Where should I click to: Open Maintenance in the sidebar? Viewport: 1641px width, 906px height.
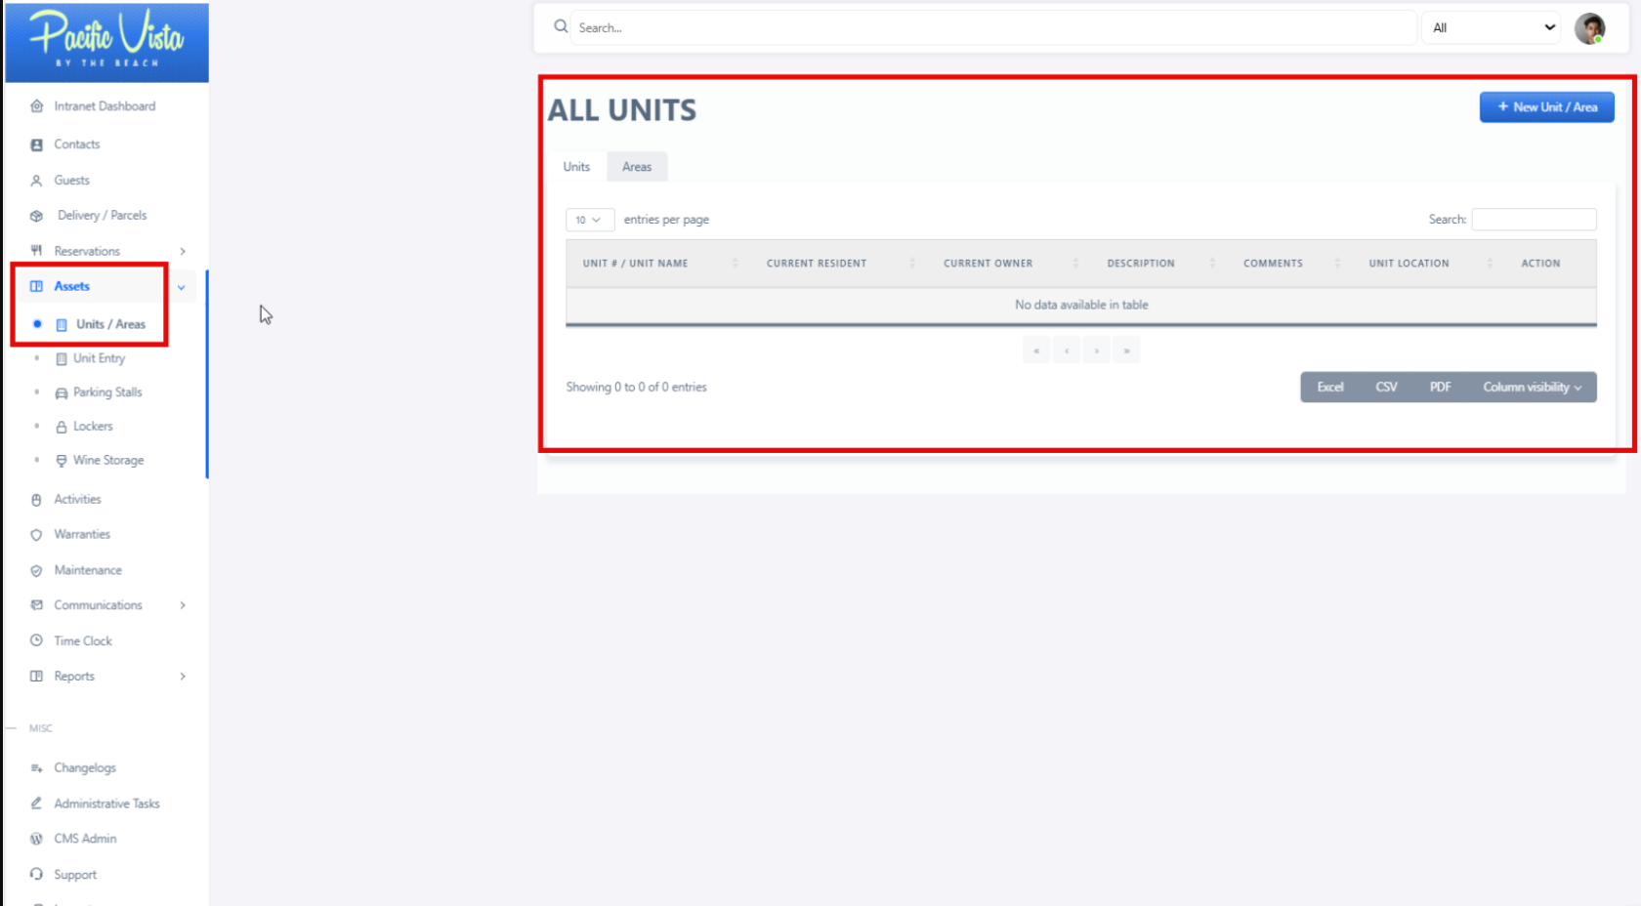click(x=88, y=570)
